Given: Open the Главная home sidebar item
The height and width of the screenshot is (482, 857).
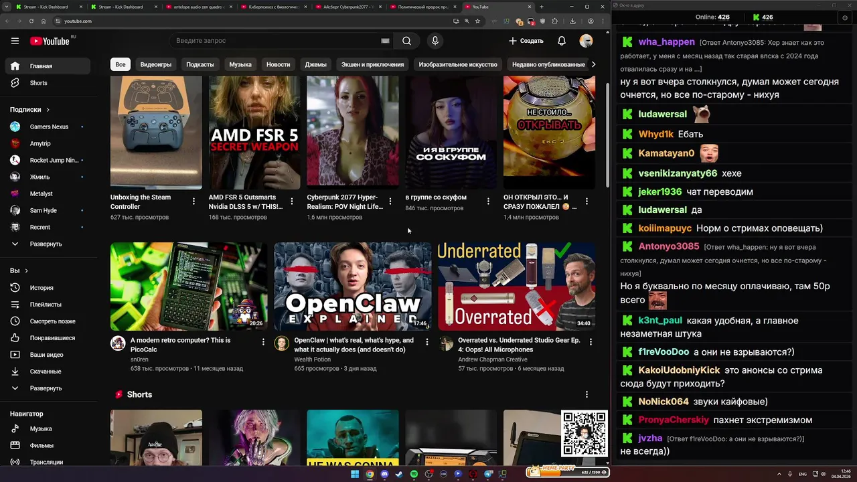Looking at the screenshot, I should pos(47,66).
